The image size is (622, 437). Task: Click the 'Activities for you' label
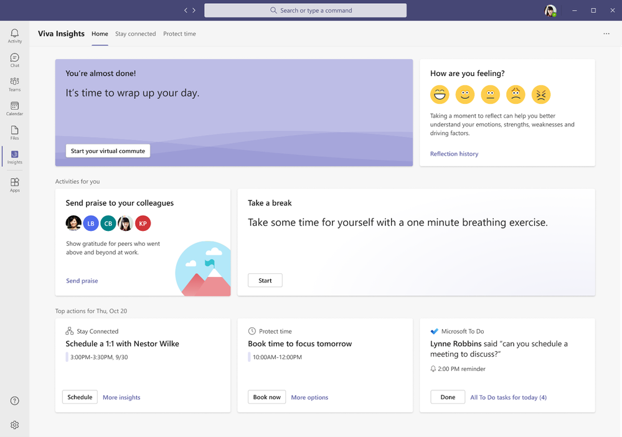(77, 181)
